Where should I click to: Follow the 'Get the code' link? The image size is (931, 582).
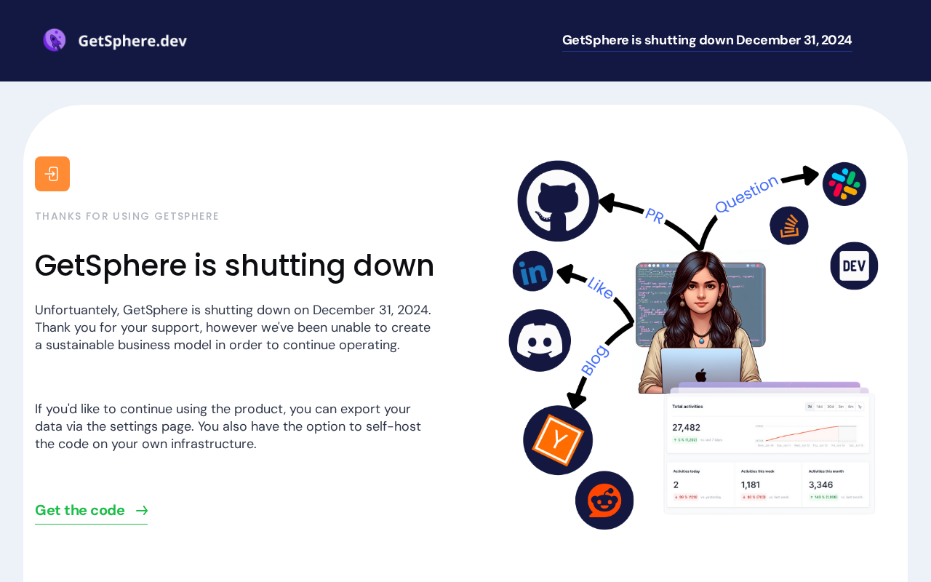point(91,511)
